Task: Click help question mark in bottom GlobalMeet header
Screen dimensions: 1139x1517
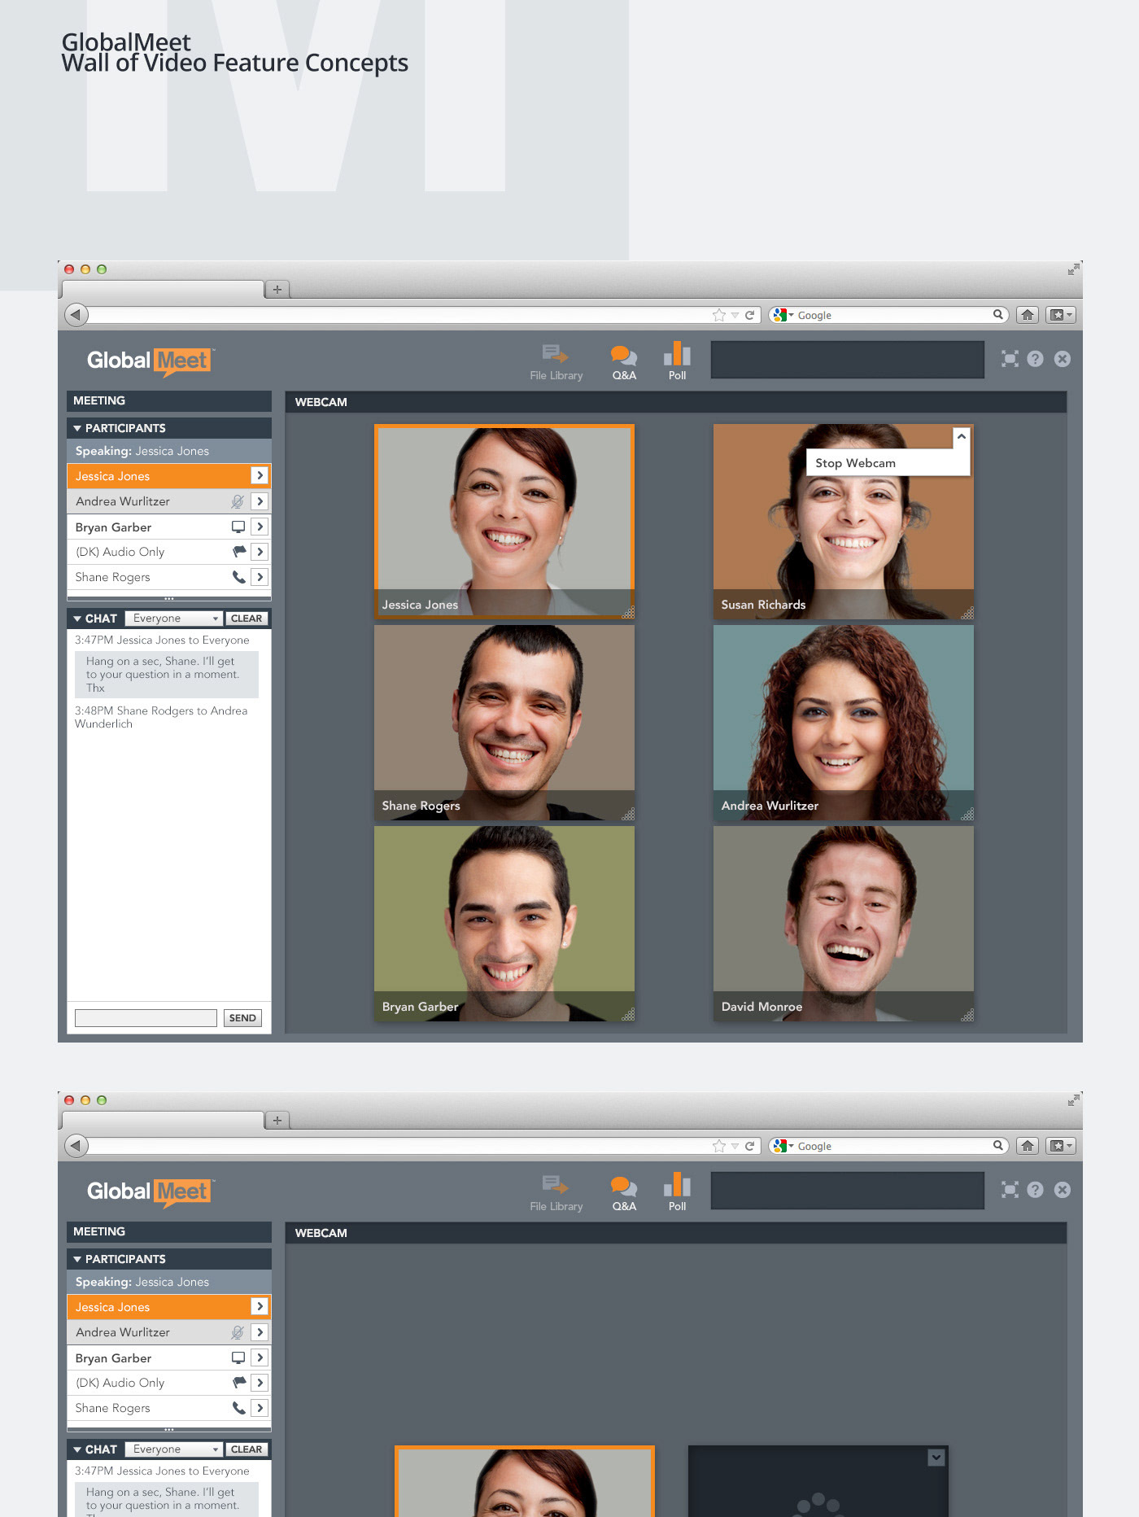Action: pyautogui.click(x=1035, y=1190)
